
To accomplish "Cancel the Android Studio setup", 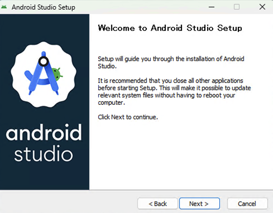I will coord(247,203).
